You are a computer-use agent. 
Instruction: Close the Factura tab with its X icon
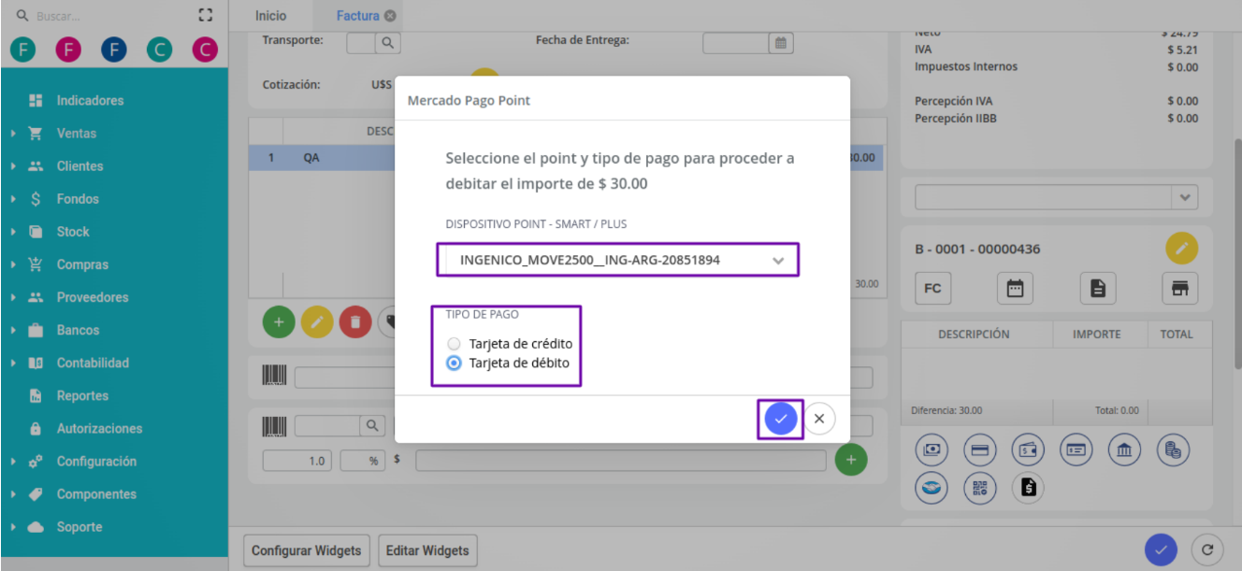(x=390, y=16)
